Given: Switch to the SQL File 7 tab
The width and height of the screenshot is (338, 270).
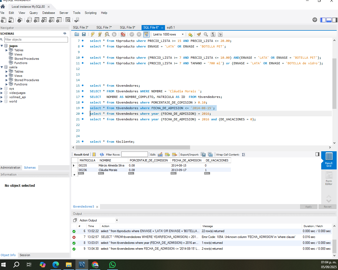Looking at the screenshot, I should [x=104, y=27].
